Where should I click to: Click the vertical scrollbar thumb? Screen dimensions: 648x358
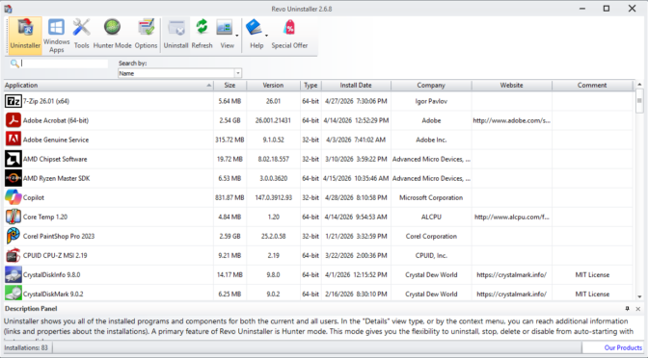pyautogui.click(x=639, y=101)
